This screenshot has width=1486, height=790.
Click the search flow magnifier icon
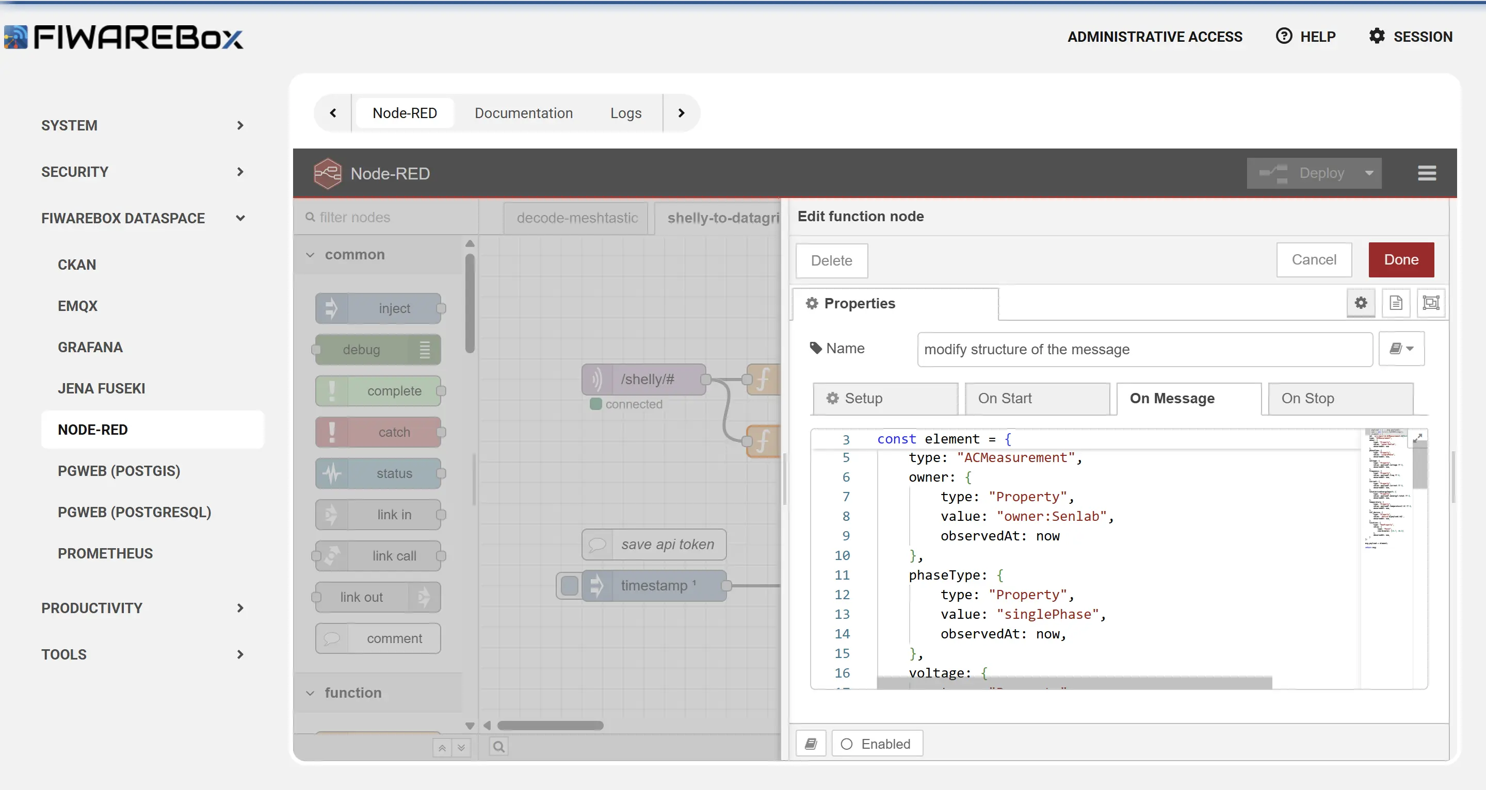498,747
